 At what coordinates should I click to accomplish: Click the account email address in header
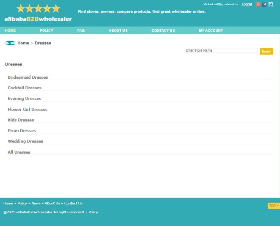tap(221, 4)
